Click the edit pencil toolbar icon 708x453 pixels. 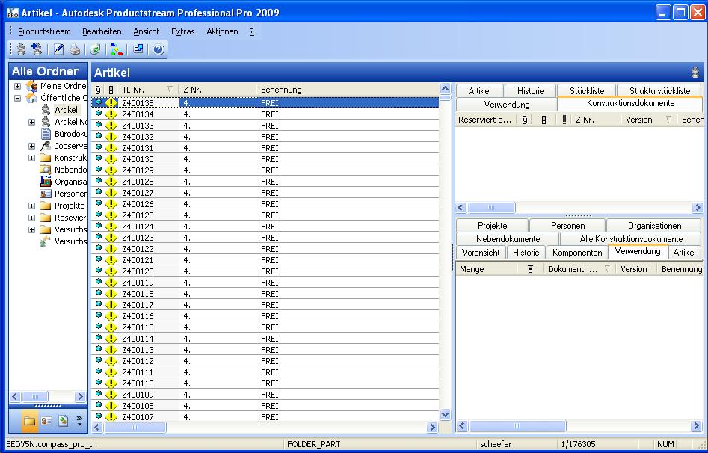(59, 49)
